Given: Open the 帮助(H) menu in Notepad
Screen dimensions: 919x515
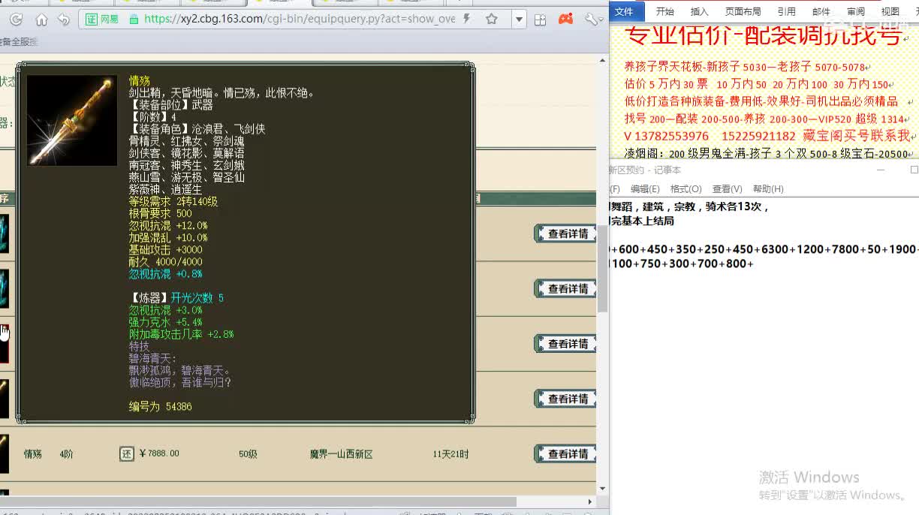Looking at the screenshot, I should 767,189.
